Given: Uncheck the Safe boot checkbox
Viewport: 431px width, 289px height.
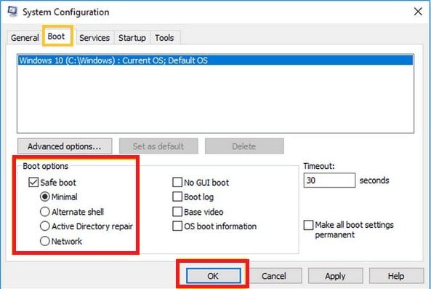Looking at the screenshot, I should tap(33, 183).
